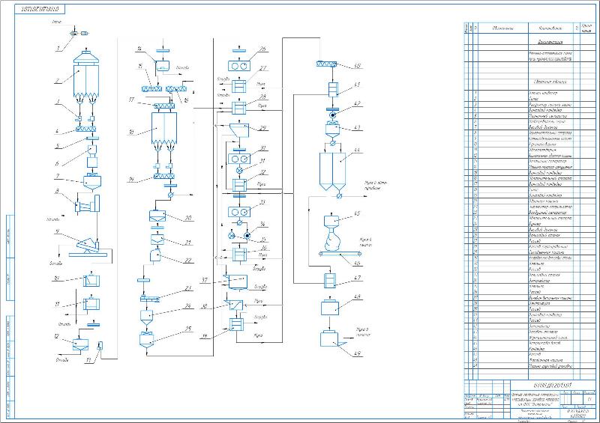Click the position number label "40"
Viewport: 600px width, 423px height.
[357, 66]
